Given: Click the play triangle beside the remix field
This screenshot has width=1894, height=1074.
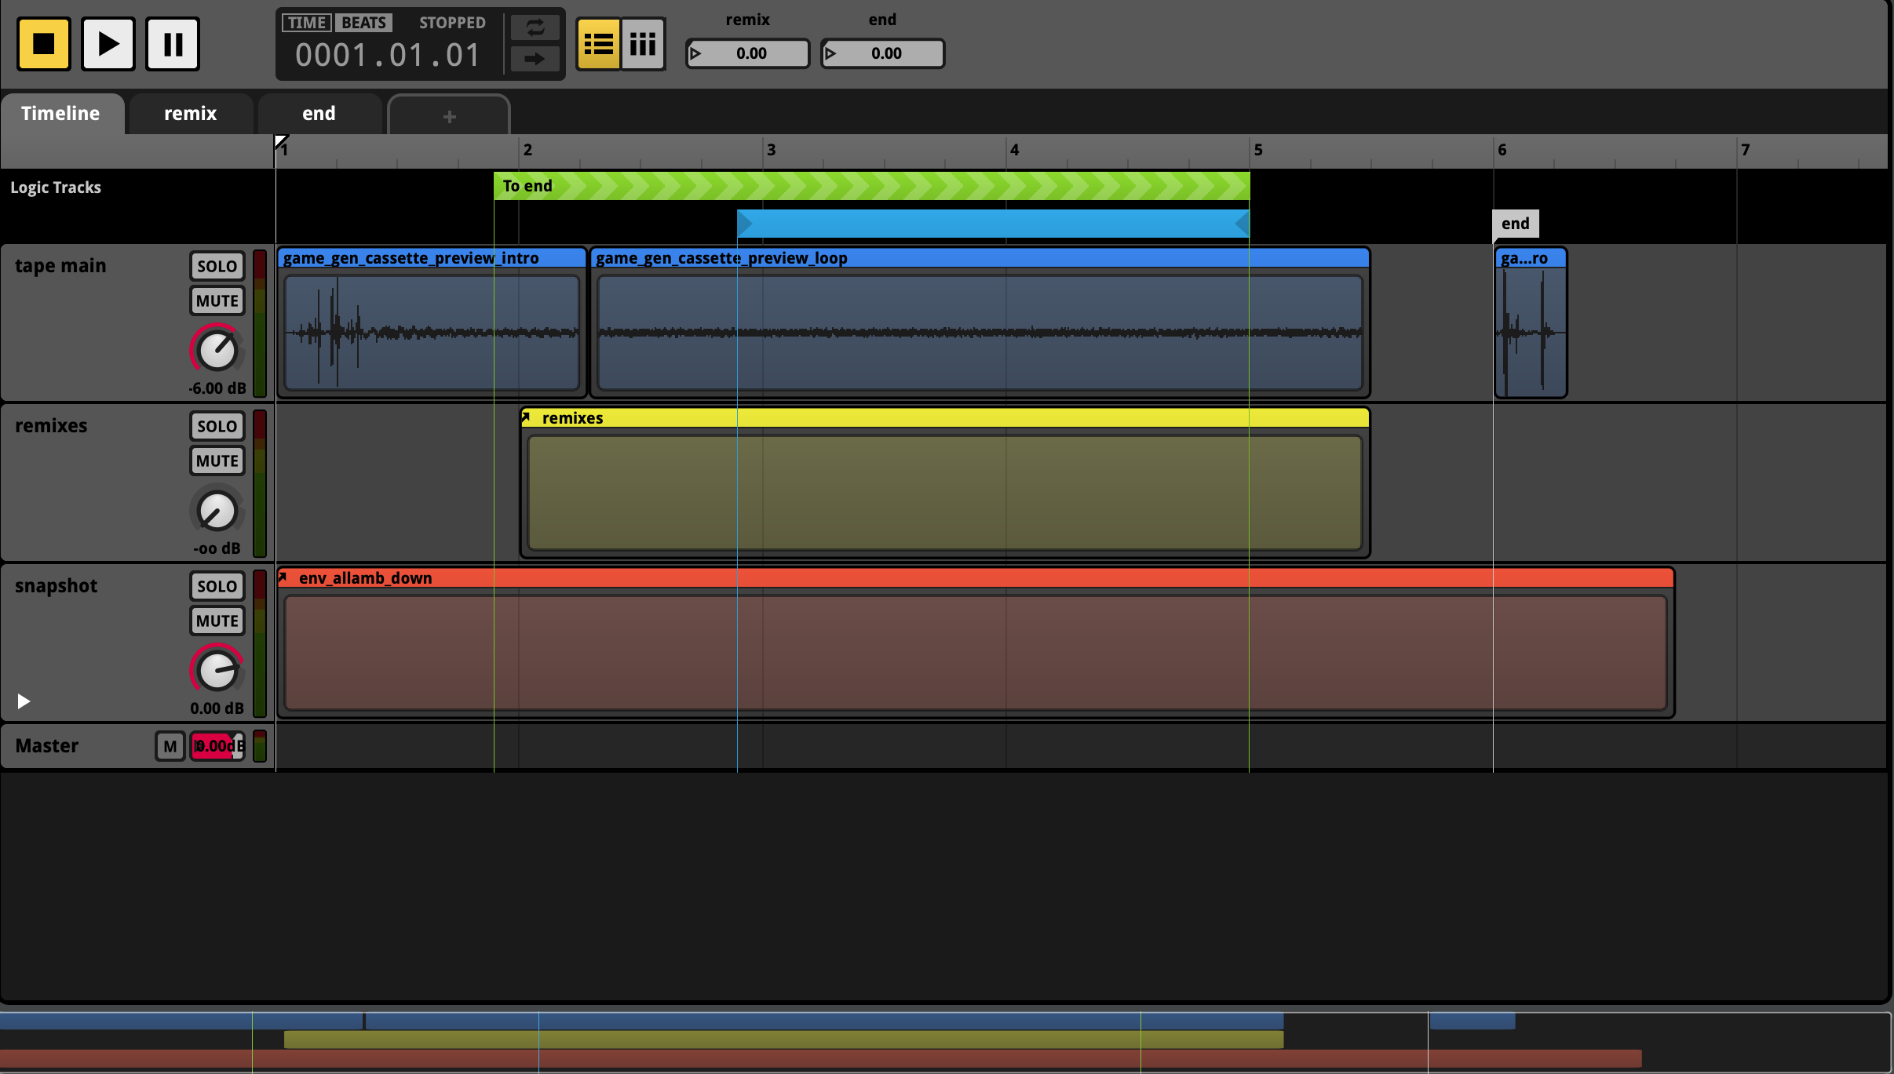Looking at the screenshot, I should 697,53.
